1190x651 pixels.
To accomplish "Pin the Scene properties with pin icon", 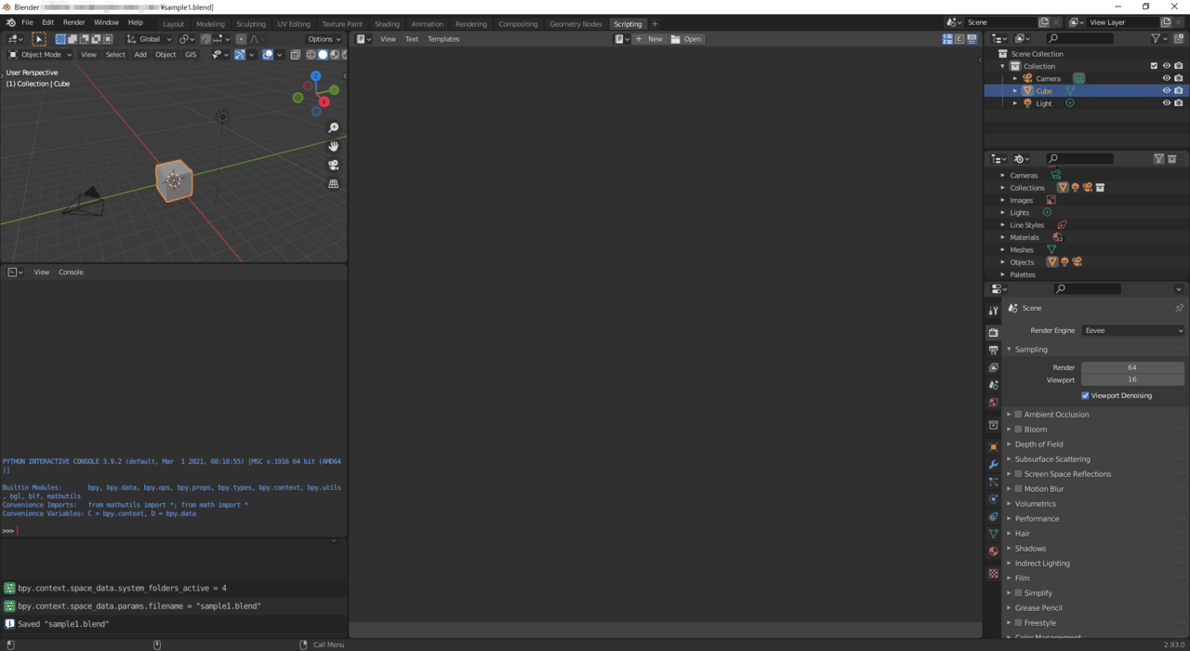I will click(x=1179, y=308).
